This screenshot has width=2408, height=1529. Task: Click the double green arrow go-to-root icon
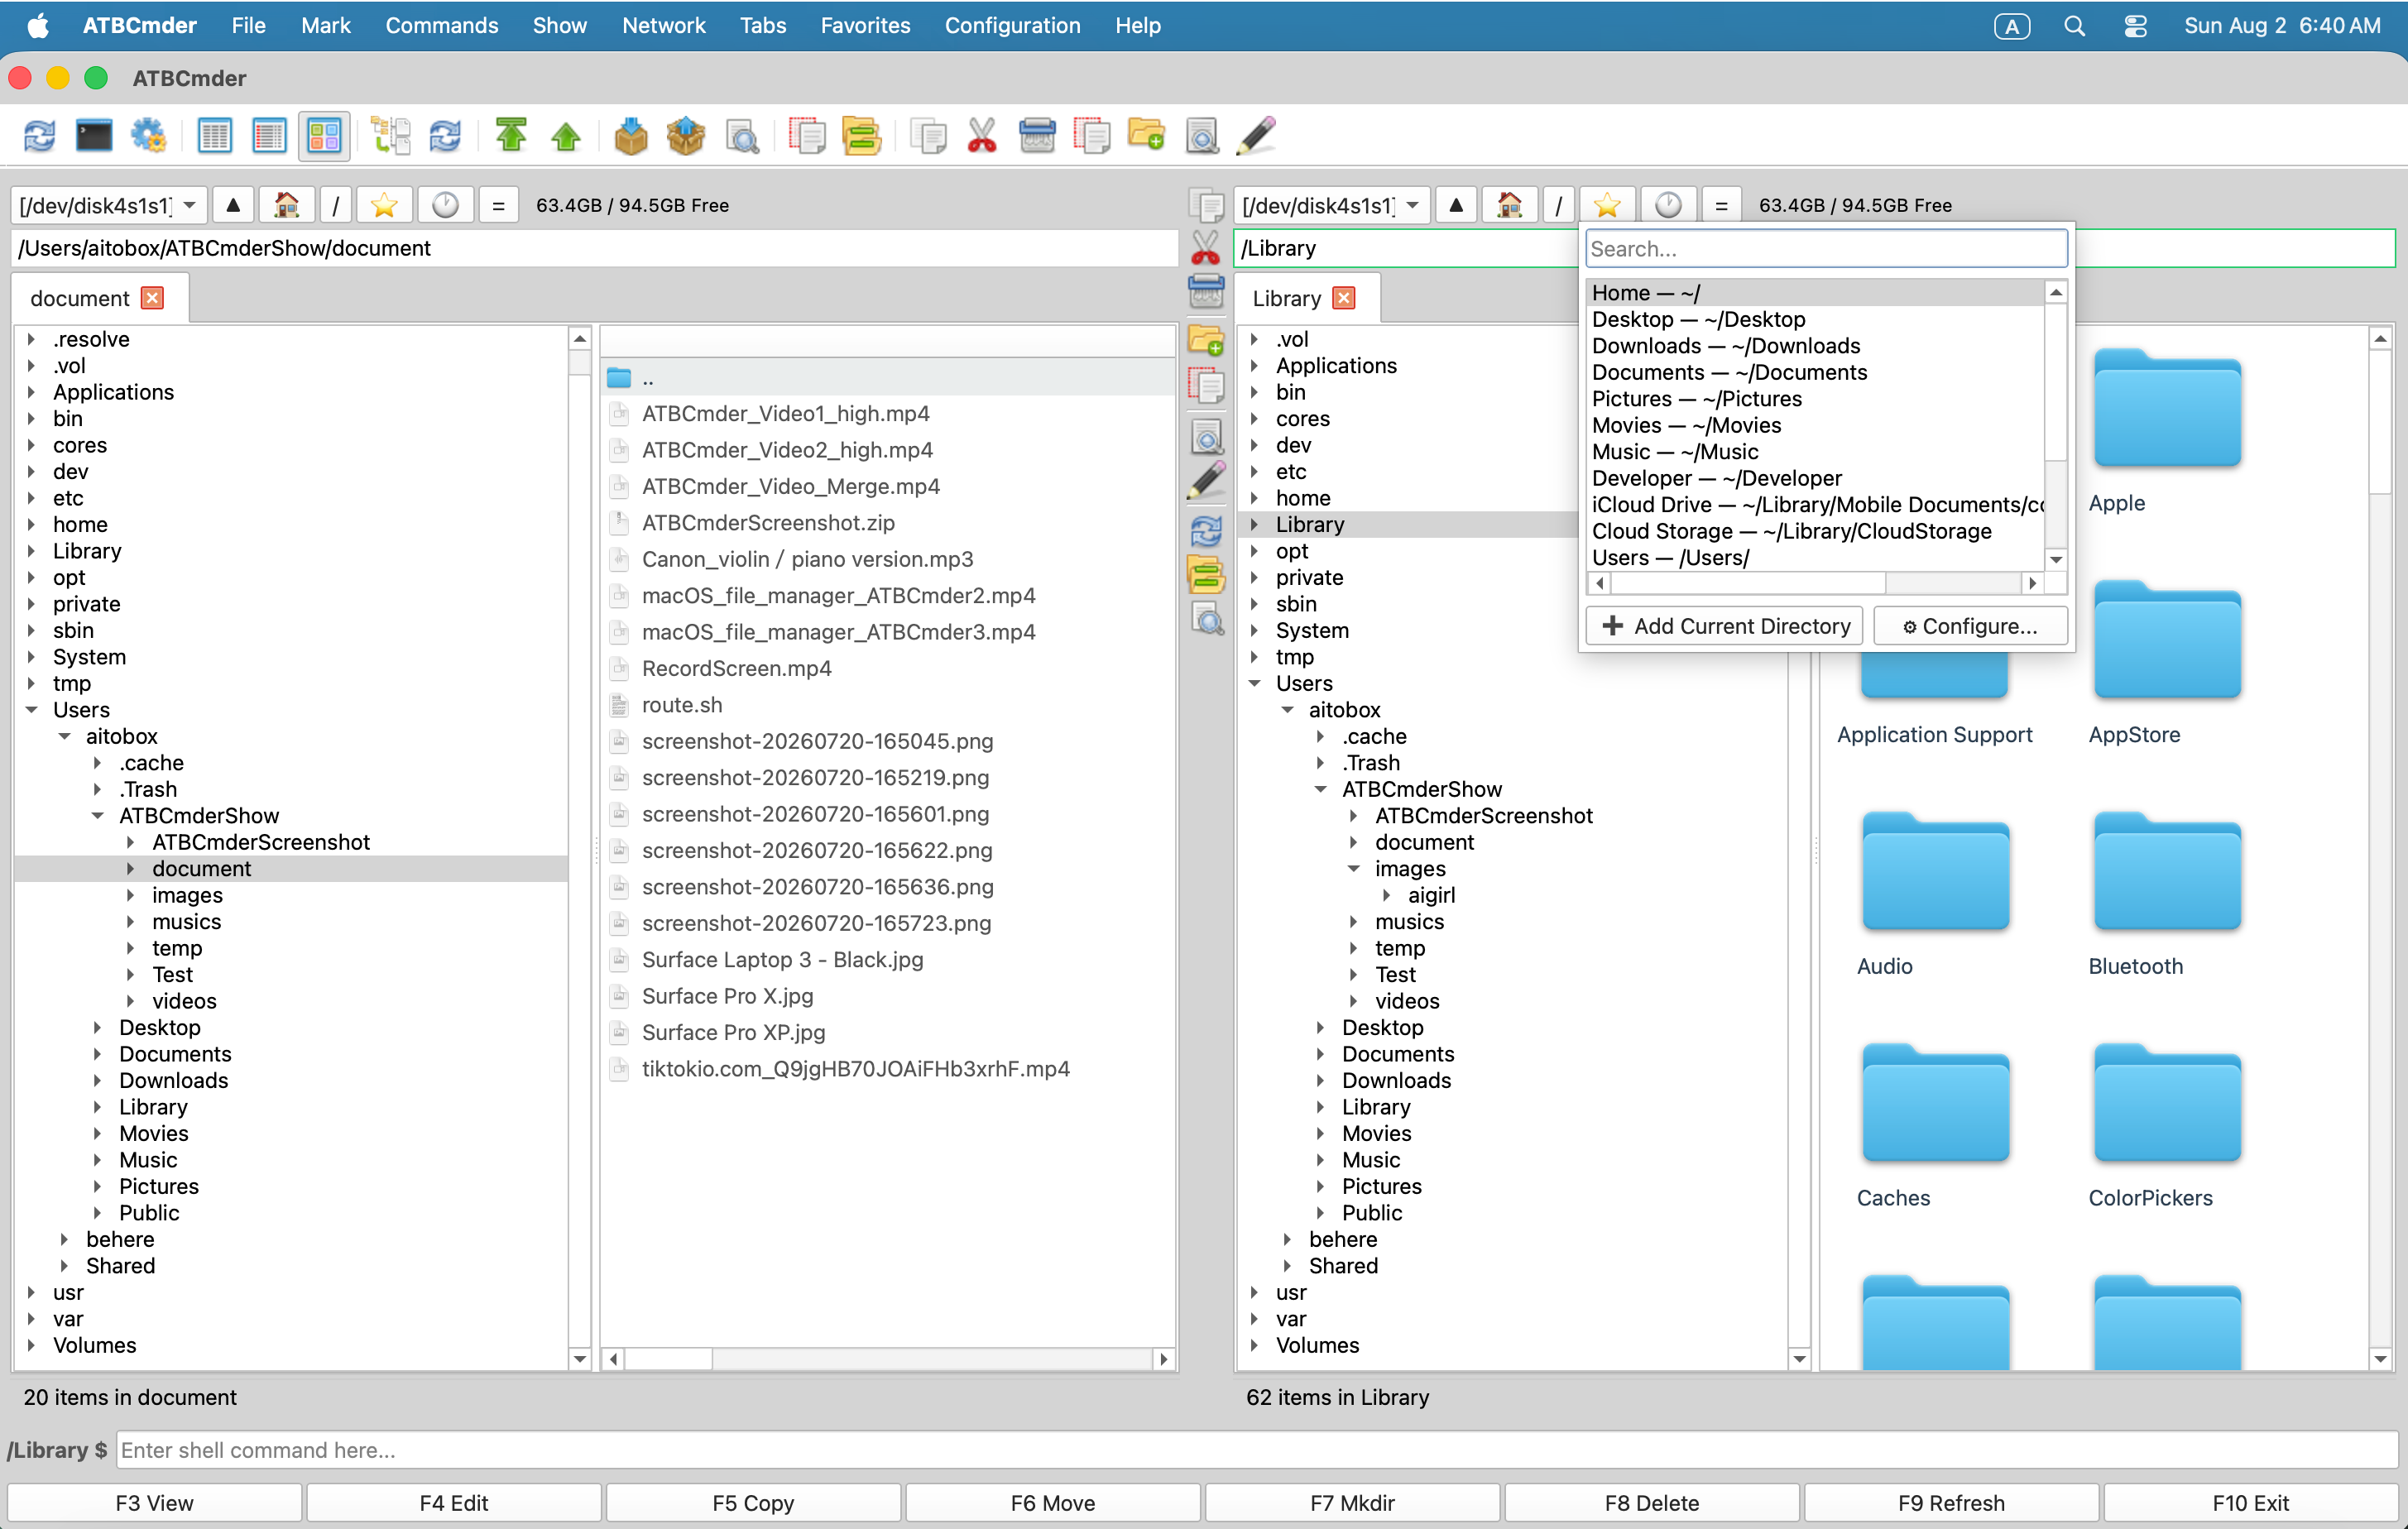[x=511, y=135]
